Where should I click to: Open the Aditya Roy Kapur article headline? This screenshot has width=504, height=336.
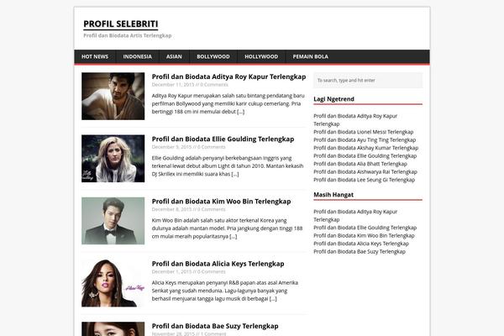point(228,76)
